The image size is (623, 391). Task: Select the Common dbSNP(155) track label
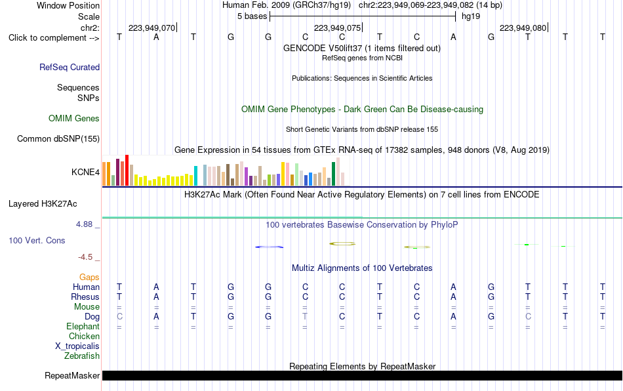point(58,138)
